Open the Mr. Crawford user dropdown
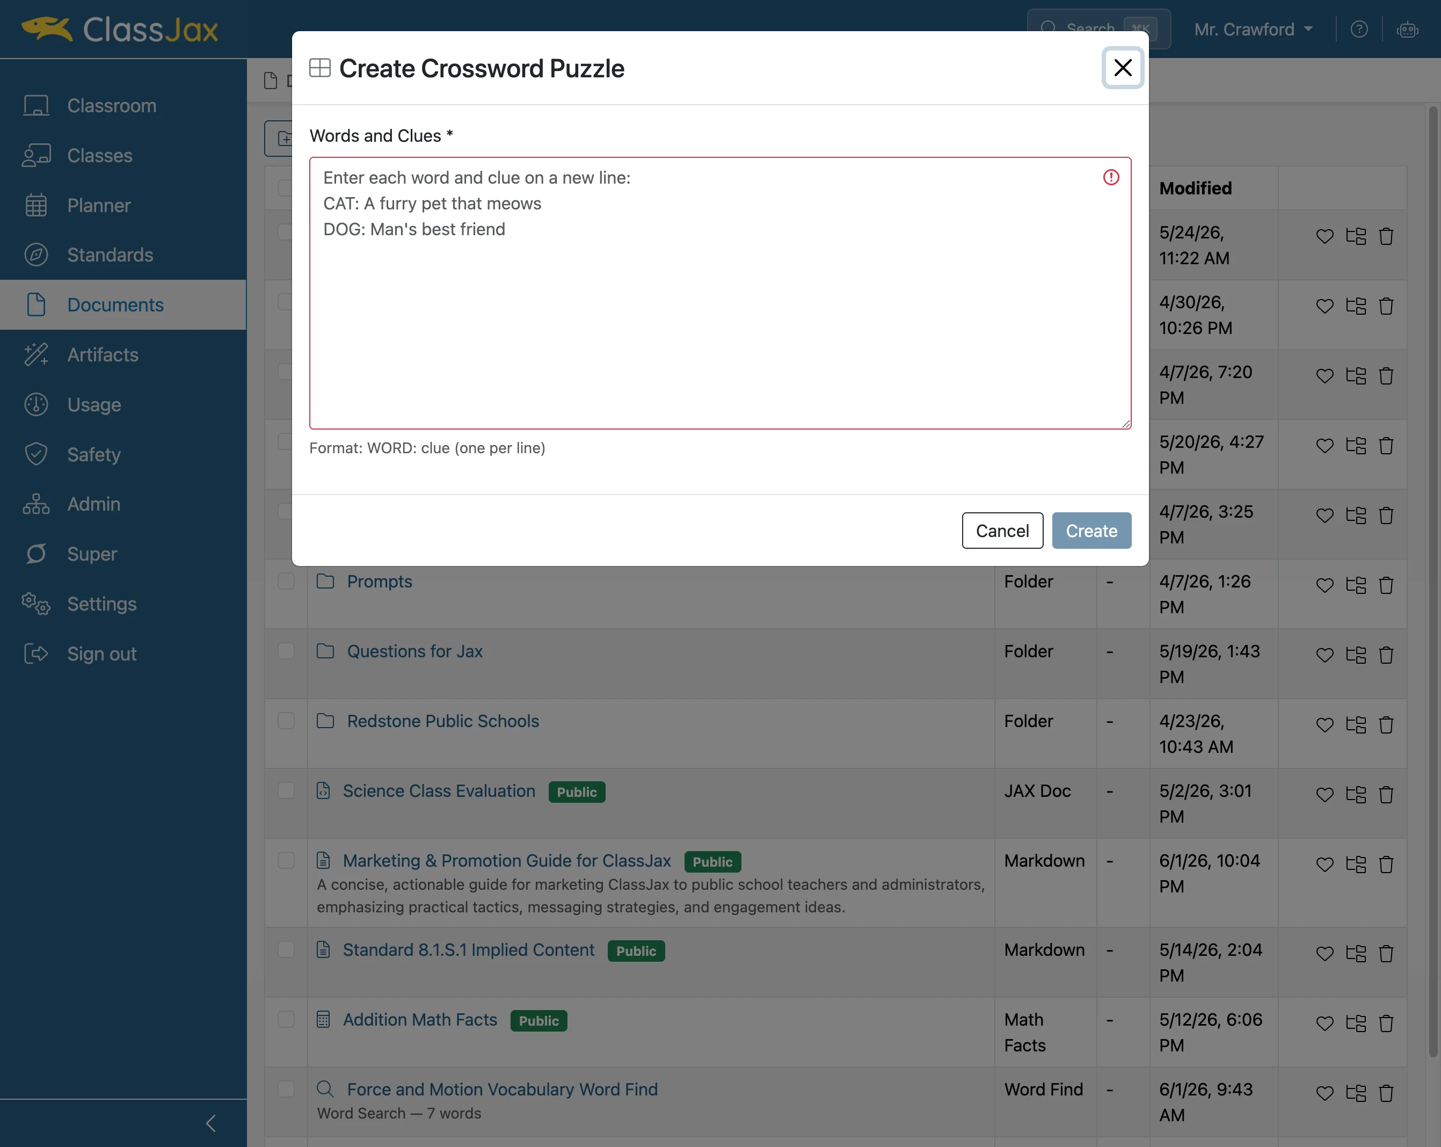The image size is (1441, 1147). click(x=1254, y=30)
